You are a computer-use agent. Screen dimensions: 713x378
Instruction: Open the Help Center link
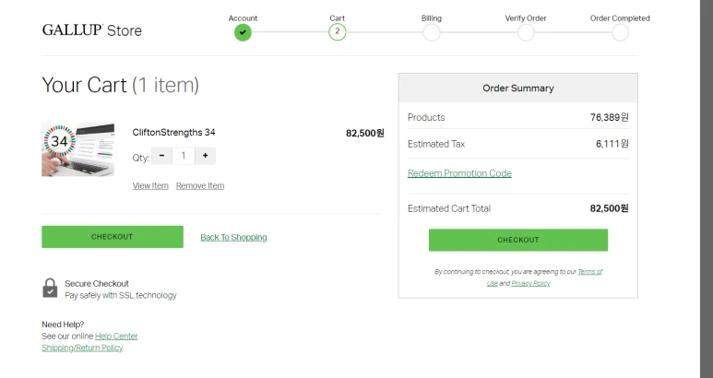point(116,337)
